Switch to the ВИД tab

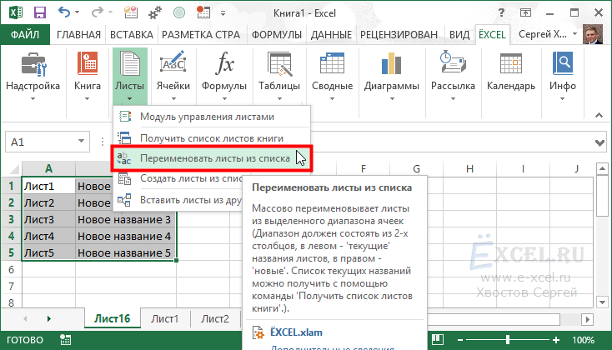pyautogui.click(x=459, y=35)
